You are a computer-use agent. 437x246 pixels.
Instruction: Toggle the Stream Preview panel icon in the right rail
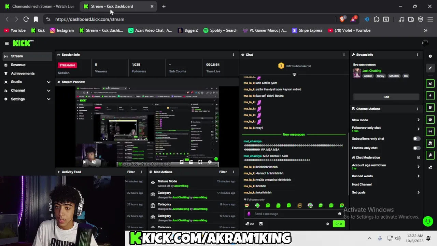430,84
